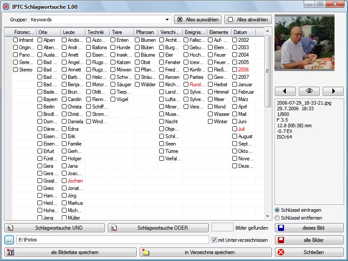
Task: Click the Orte column header
Action: 48,32
